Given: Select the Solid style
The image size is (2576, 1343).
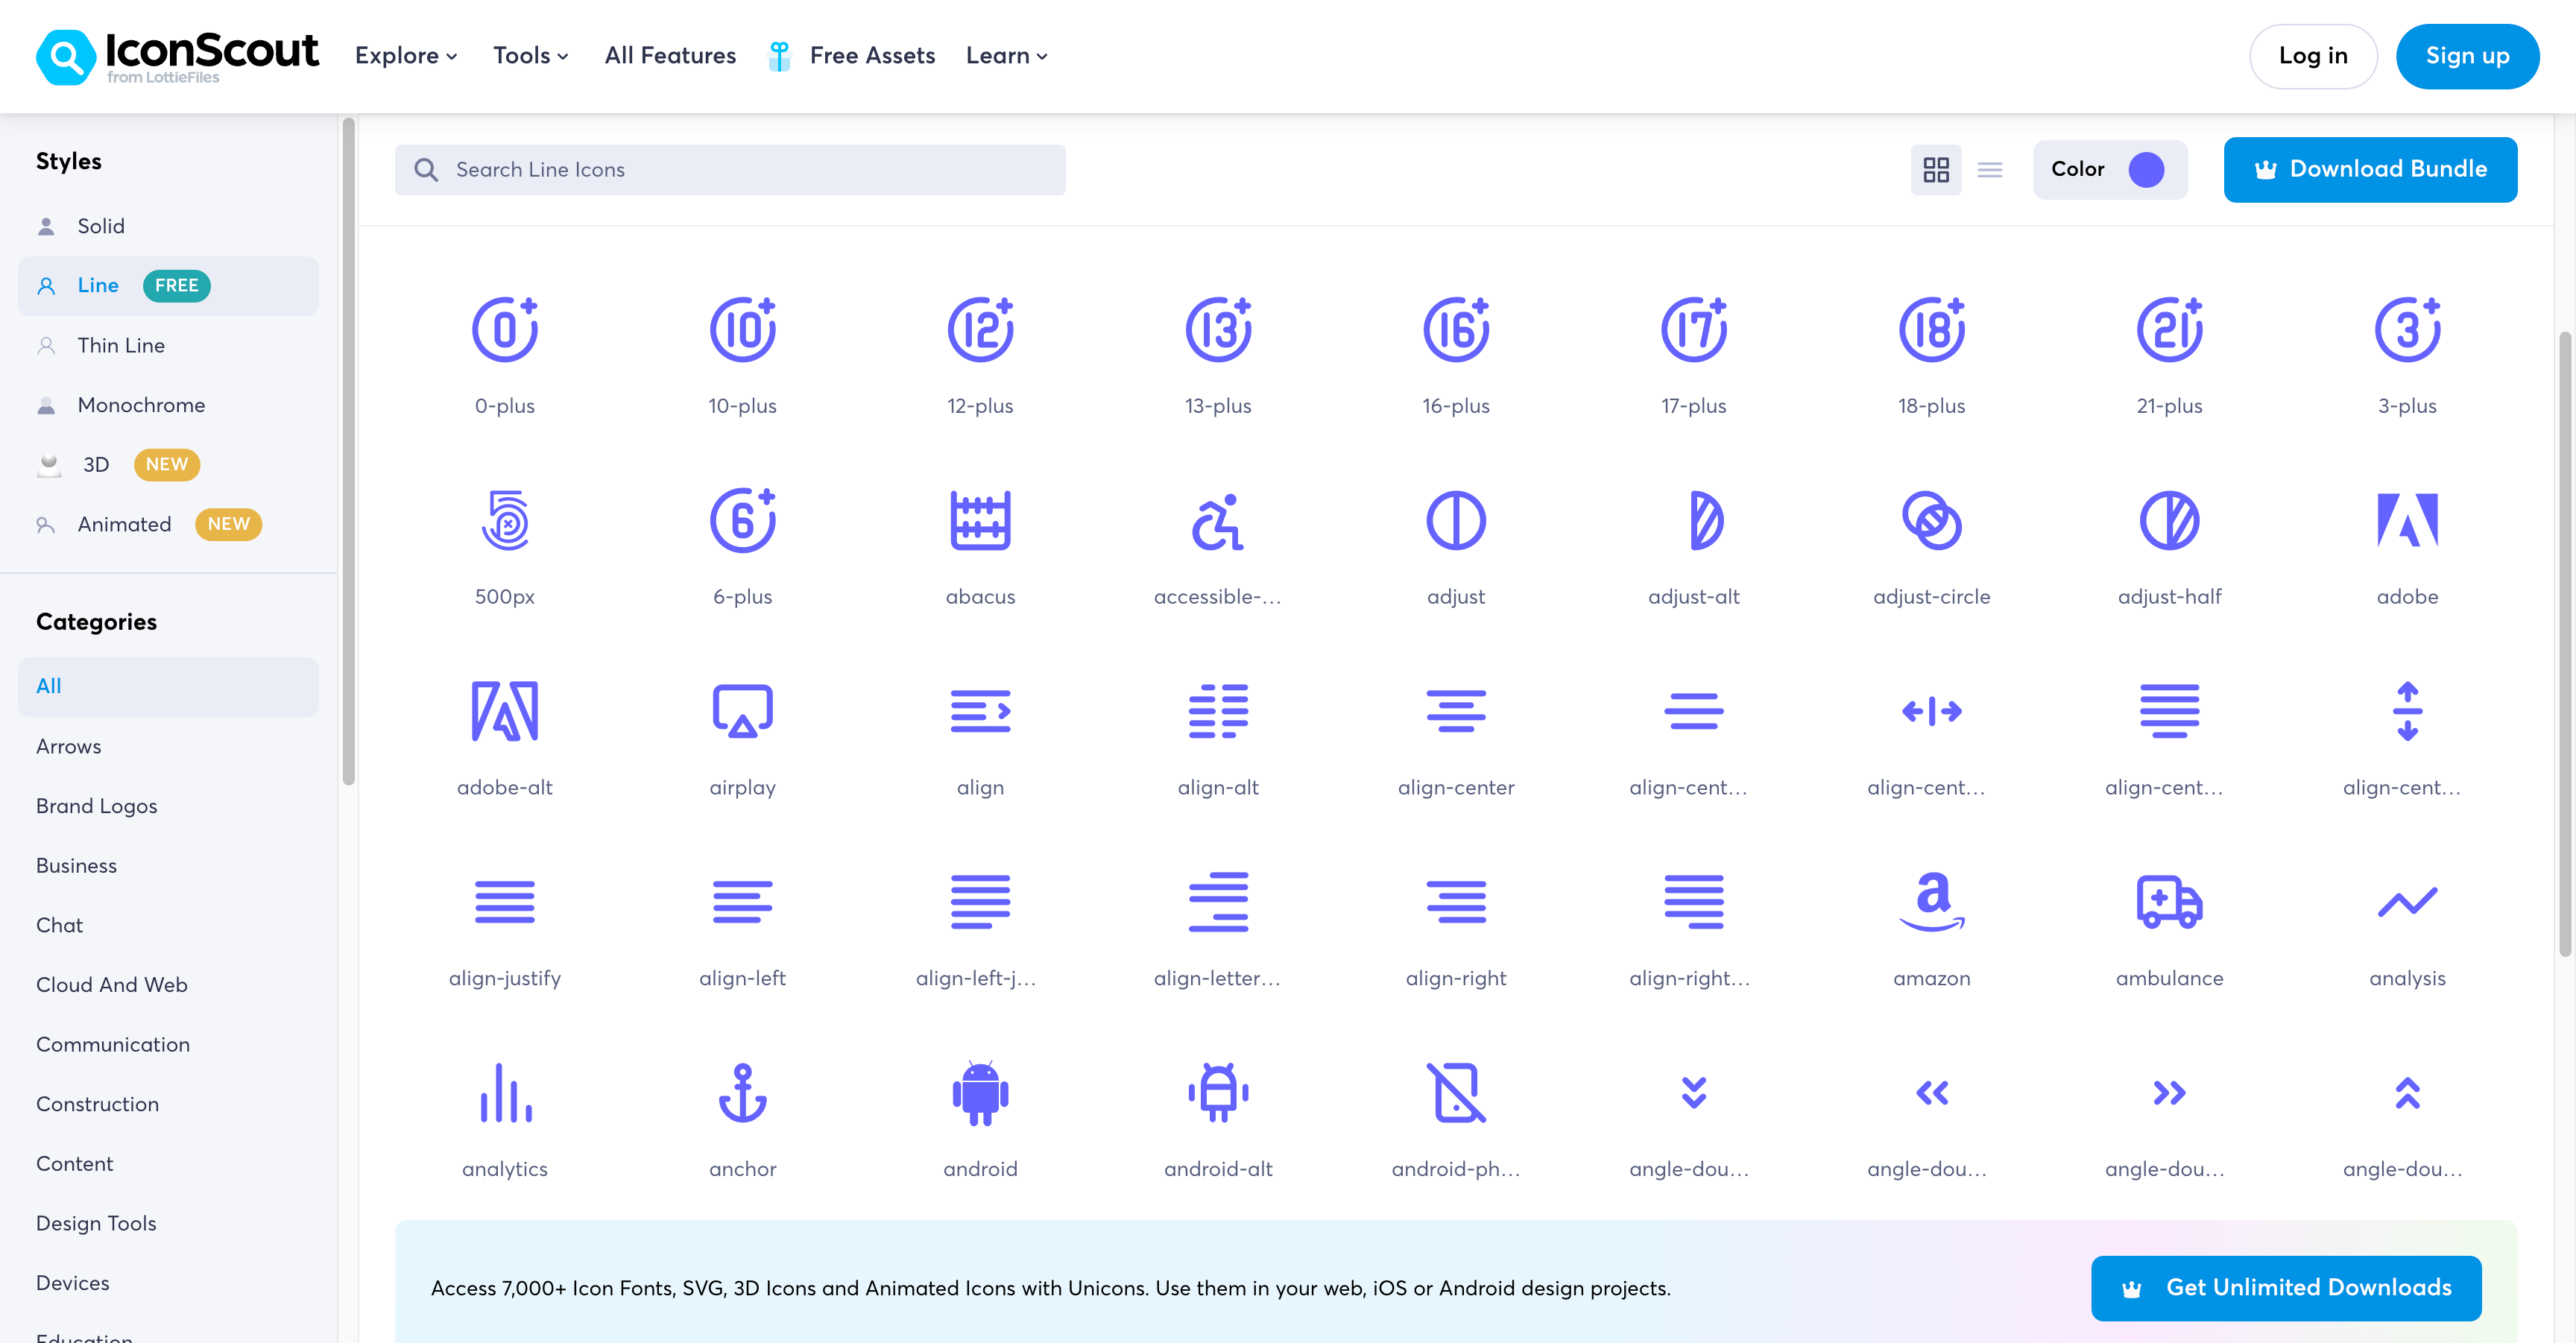Looking at the screenshot, I should click(x=168, y=226).
